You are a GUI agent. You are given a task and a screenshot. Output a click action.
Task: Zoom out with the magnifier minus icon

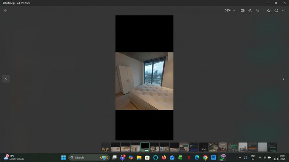258,10
